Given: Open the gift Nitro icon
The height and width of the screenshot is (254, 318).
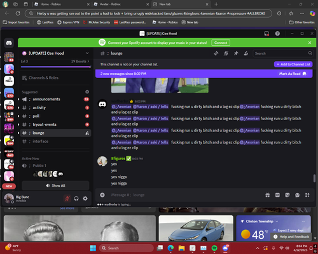Looking at the screenshot, I should coord(268,195).
